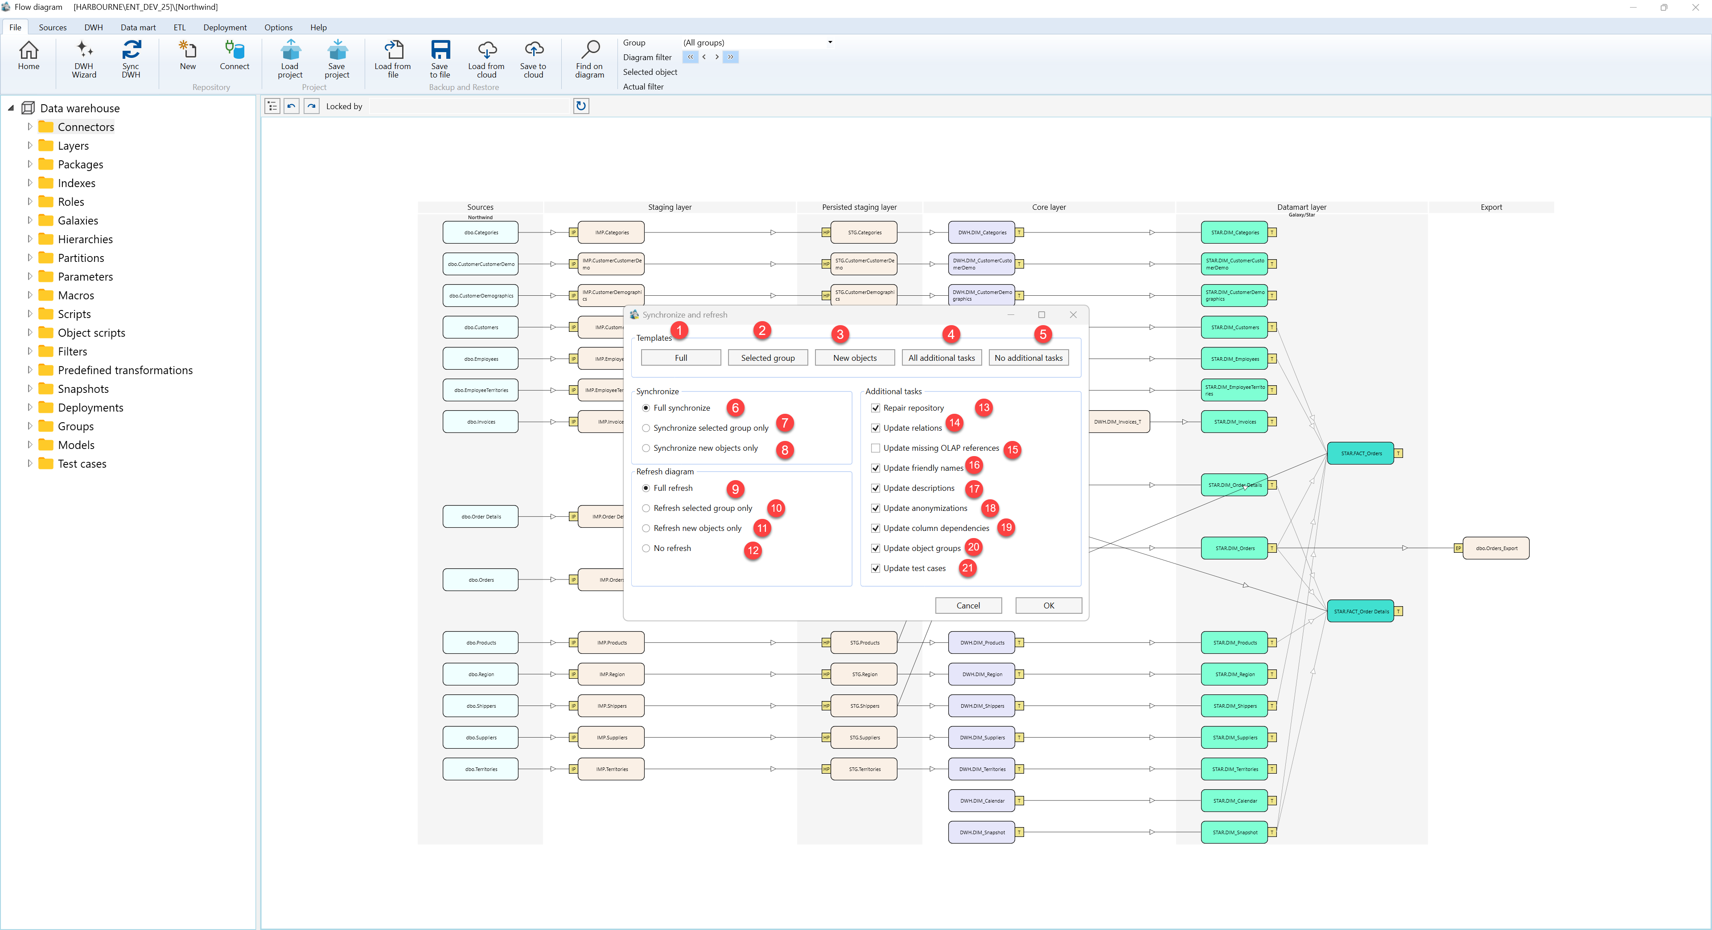This screenshot has width=1712, height=930.
Task: Go to previous diagram filter
Action: click(x=704, y=57)
